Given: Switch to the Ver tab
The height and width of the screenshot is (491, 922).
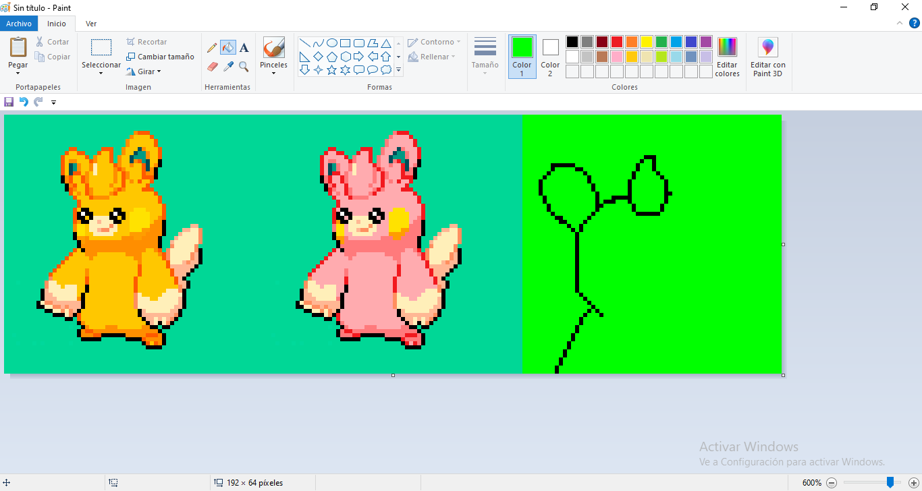Looking at the screenshot, I should click(90, 24).
